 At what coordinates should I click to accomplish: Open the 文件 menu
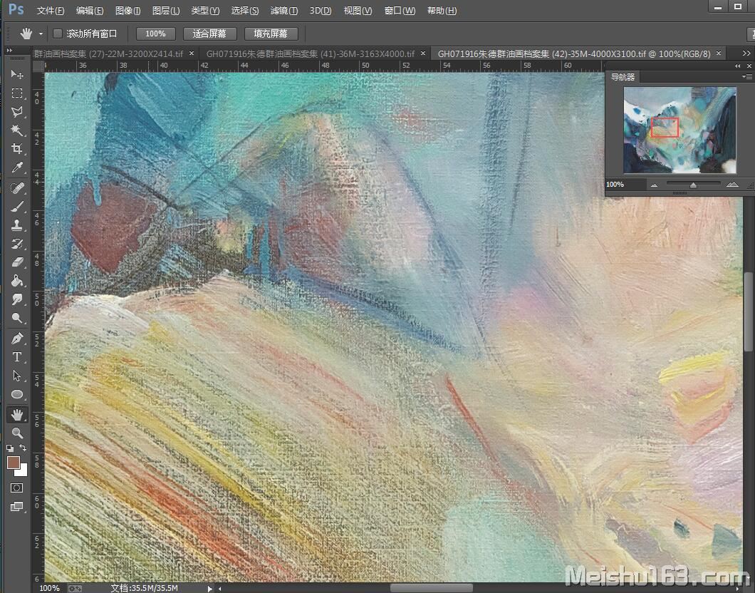click(x=51, y=10)
